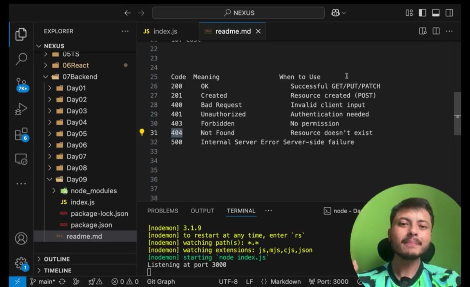This screenshot has width=470, height=287.
Task: Open the Search view in activity bar
Action: tap(21, 59)
